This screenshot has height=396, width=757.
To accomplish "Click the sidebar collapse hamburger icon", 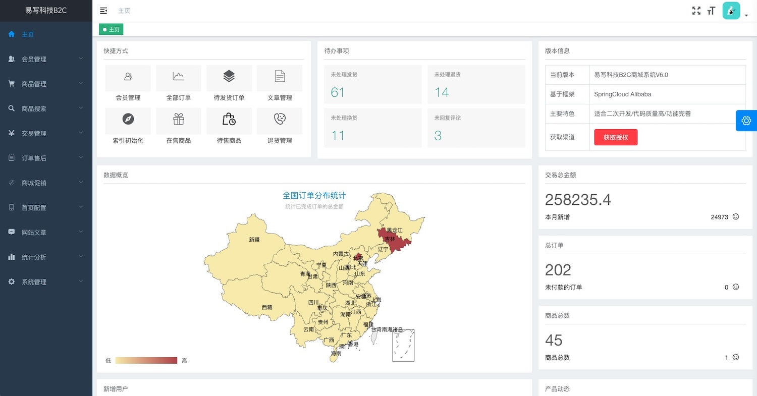I will 103,11.
